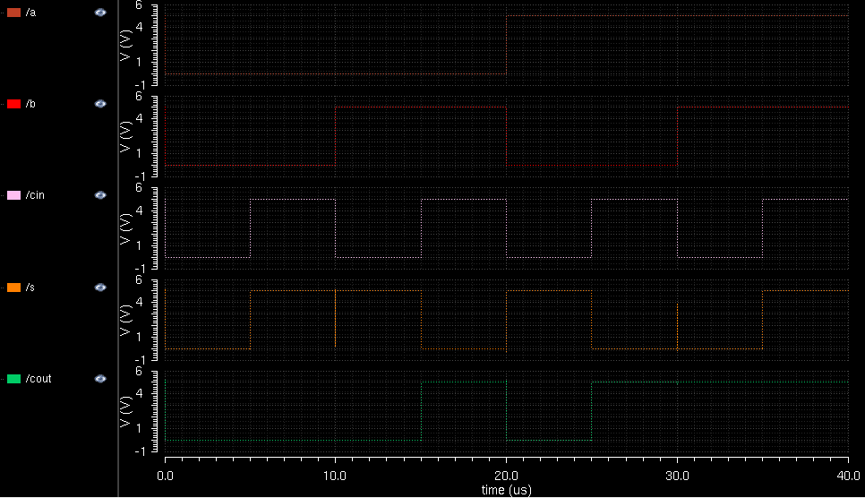Select the /a signal name

coord(31,13)
